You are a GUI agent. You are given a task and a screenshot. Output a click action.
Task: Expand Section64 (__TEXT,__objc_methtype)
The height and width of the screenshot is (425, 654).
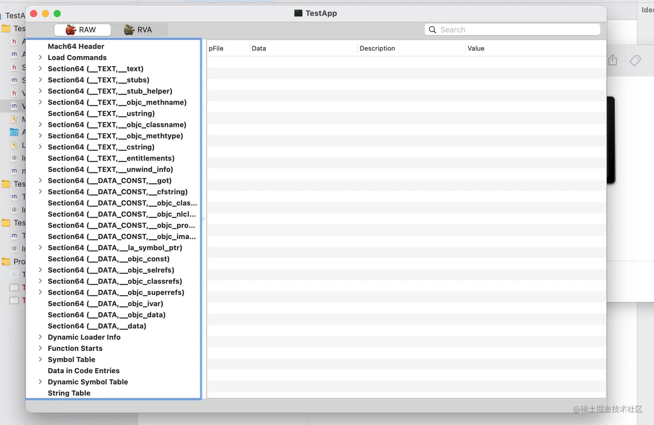40,136
